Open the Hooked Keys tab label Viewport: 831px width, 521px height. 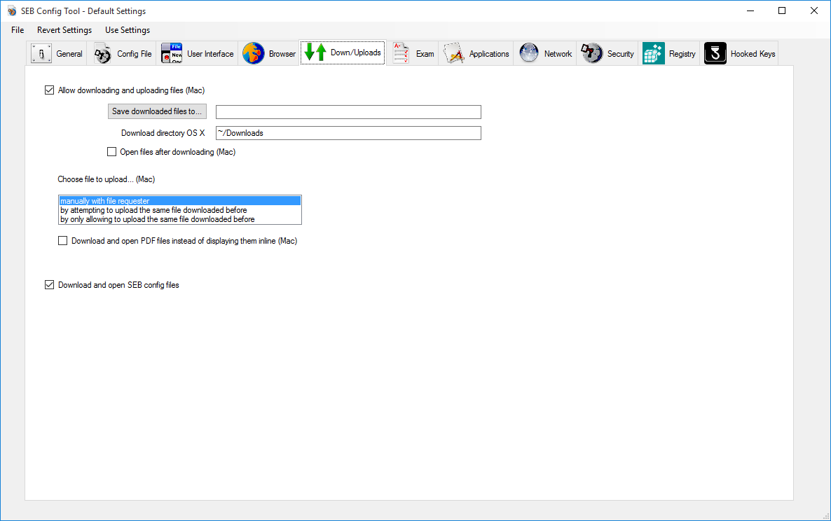point(753,54)
